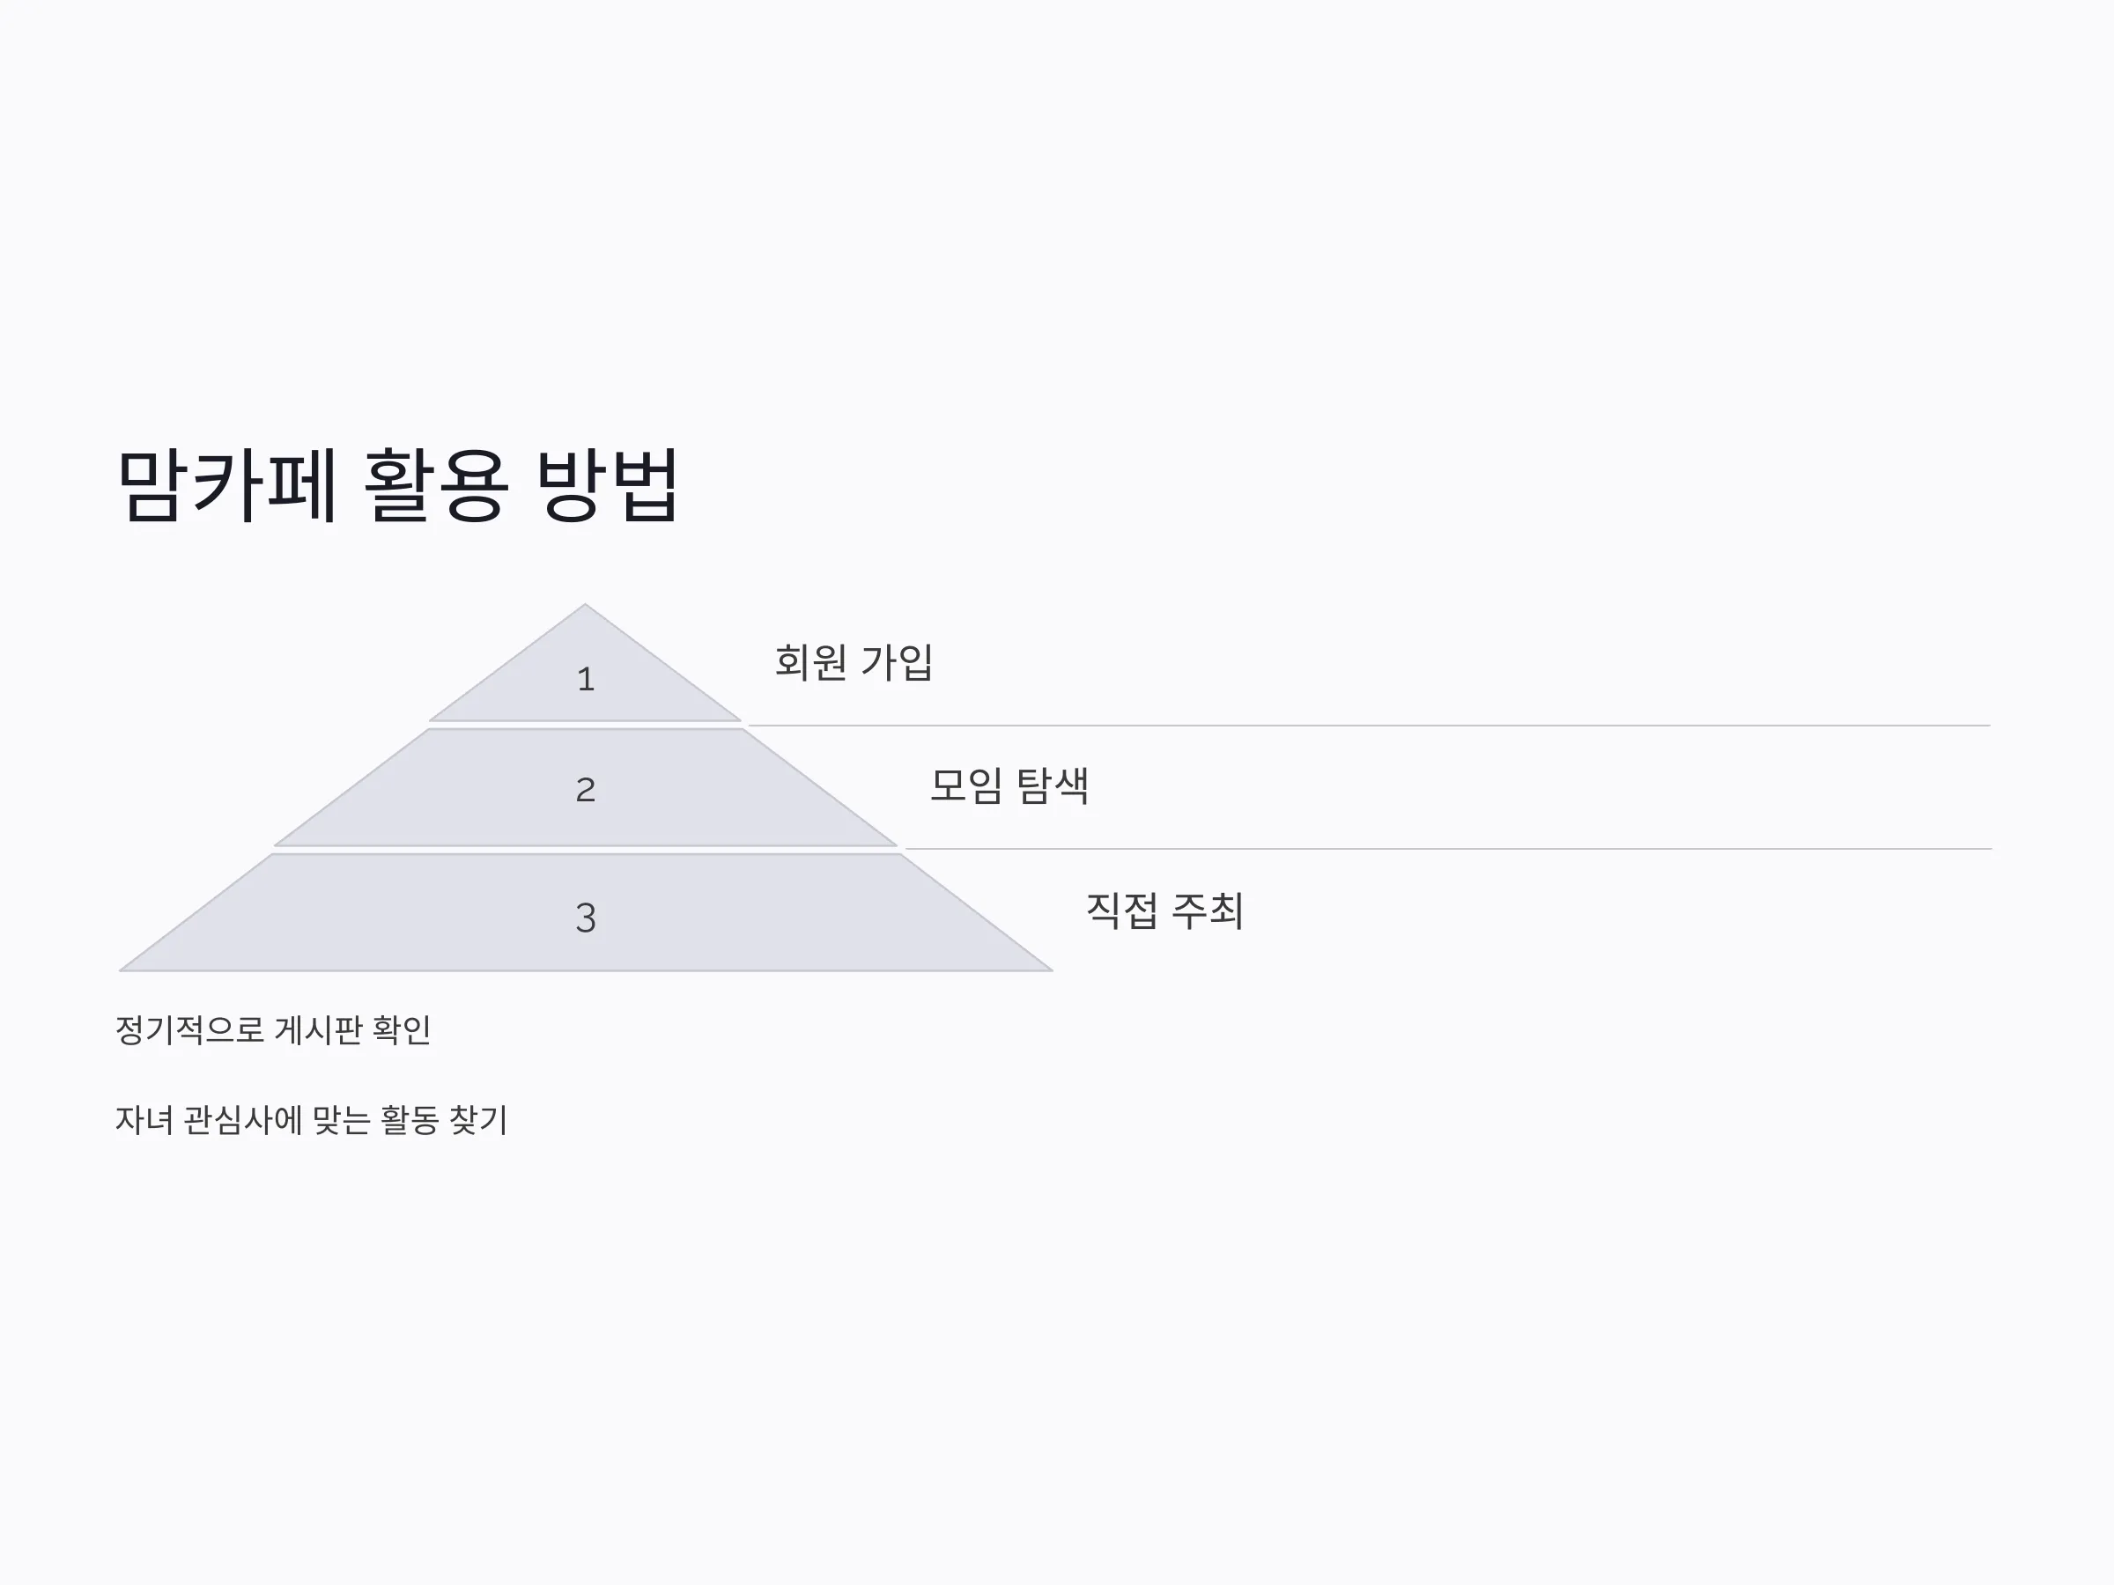
Task: Click the word 활동 in the last line
Action: pos(409,1120)
